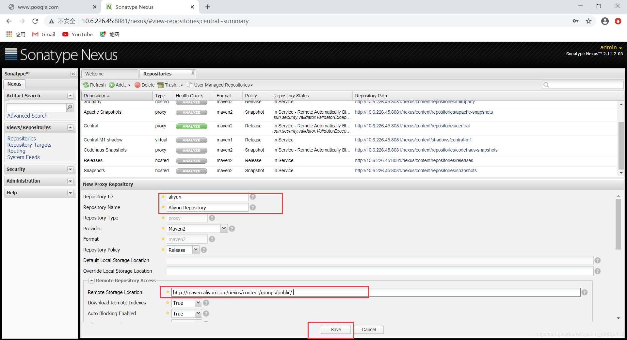Open the Central repository path link
Image resolution: width=627 pixels, height=340 pixels.
pyautogui.click(x=412, y=126)
